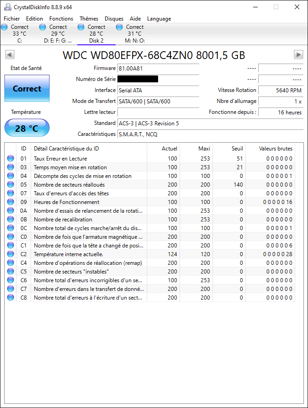Click 'Nombre de secteurs réalloués' row text
The height and width of the screenshot is (408, 308).
[69, 185]
